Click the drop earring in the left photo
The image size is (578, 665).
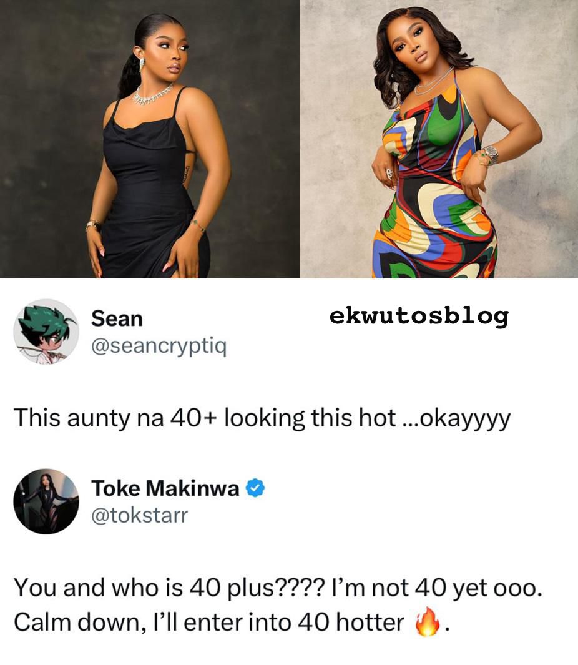click(142, 64)
